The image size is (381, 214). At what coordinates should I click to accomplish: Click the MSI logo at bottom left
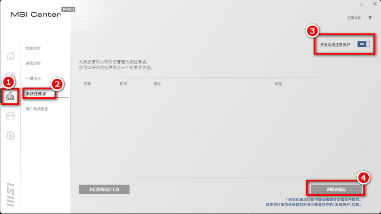pos(11,195)
